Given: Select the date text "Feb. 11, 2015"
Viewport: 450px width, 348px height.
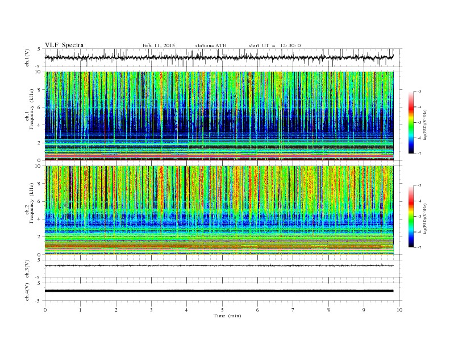Looking at the screenshot, I should pos(159,45).
